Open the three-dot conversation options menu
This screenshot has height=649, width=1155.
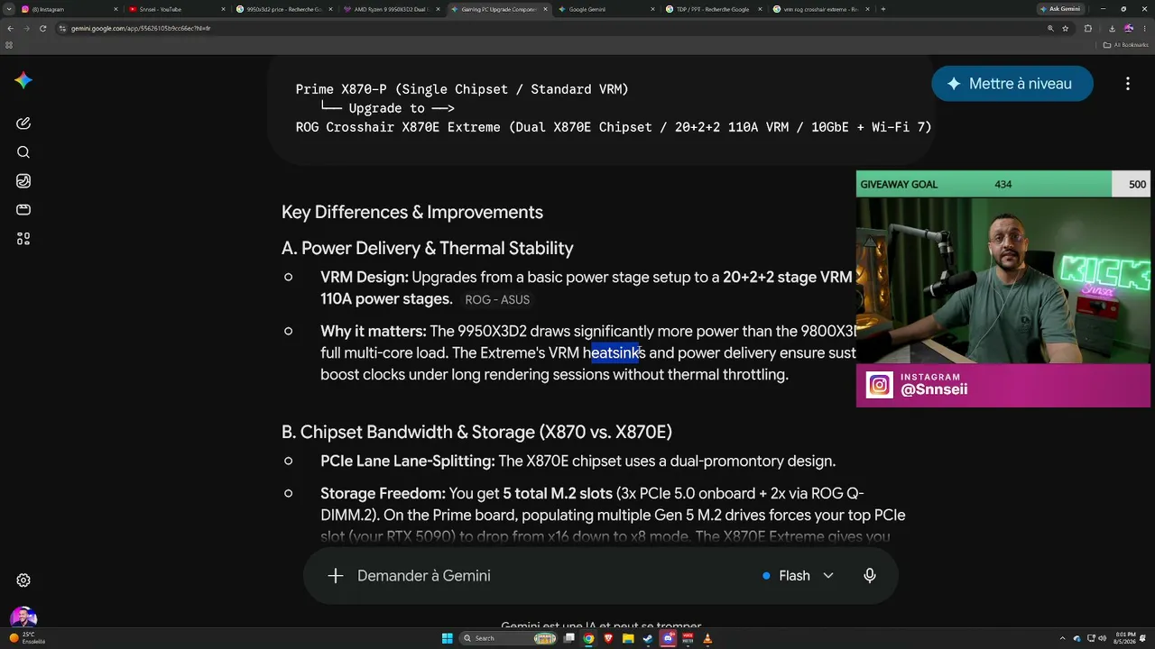pos(1128,84)
